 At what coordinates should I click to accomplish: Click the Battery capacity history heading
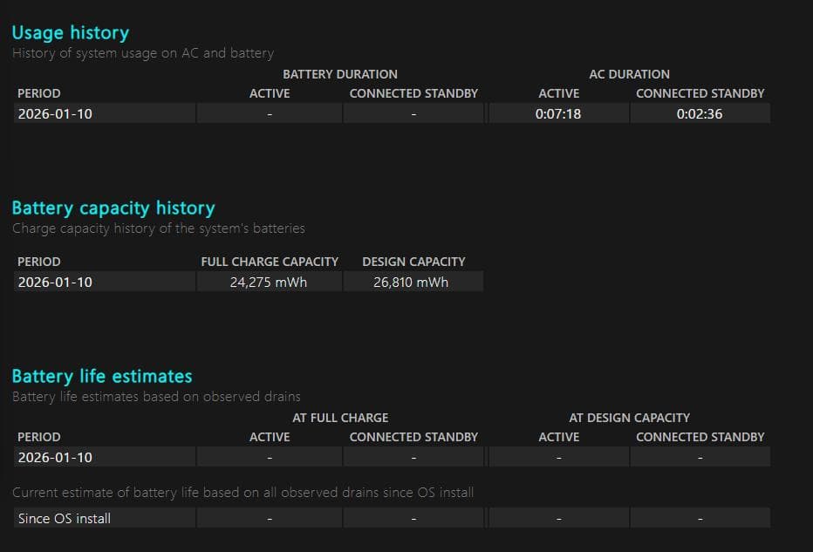tap(113, 208)
